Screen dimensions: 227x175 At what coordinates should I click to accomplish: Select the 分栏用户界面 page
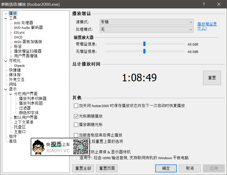point(26,94)
